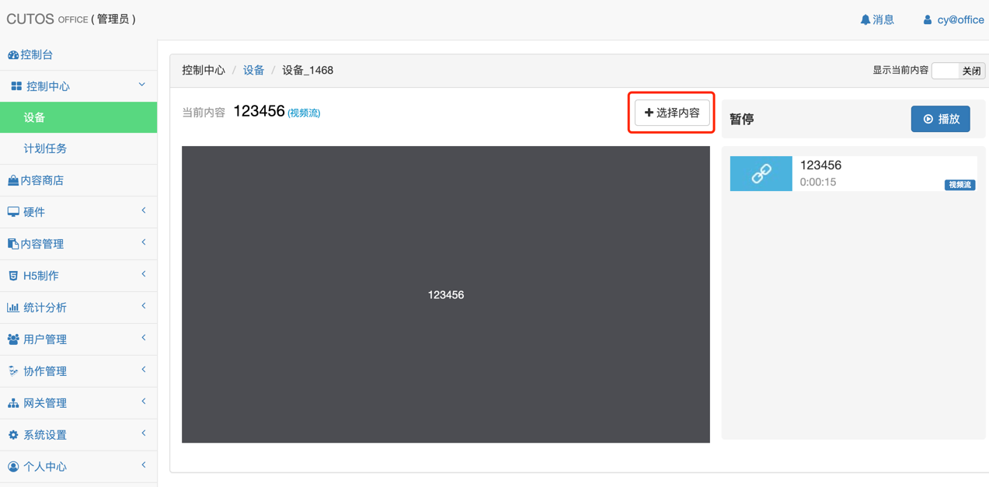Select the 123456 playlist item title
This screenshot has width=989, height=487.
820,165
